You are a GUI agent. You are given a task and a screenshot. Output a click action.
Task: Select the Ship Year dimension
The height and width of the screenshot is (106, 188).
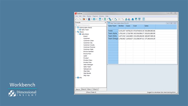[x=86, y=75]
